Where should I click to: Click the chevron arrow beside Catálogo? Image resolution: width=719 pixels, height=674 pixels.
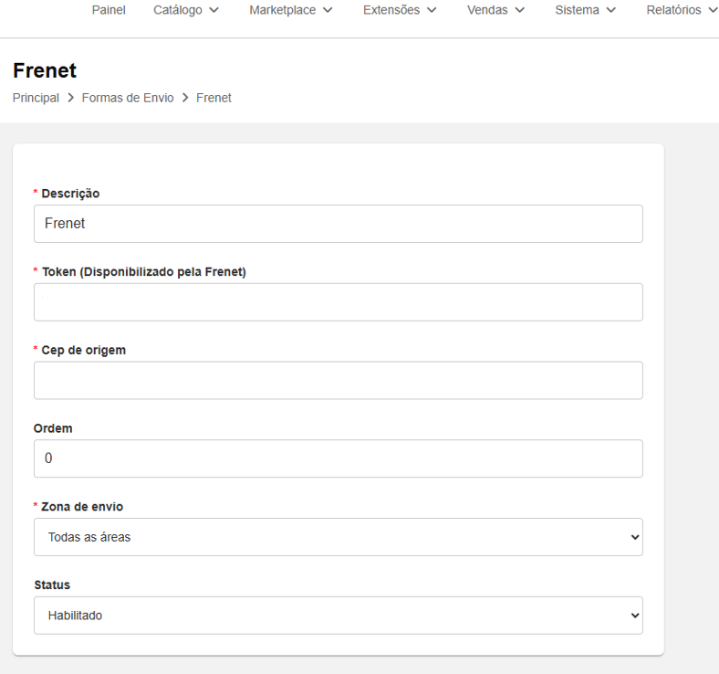pos(214,11)
